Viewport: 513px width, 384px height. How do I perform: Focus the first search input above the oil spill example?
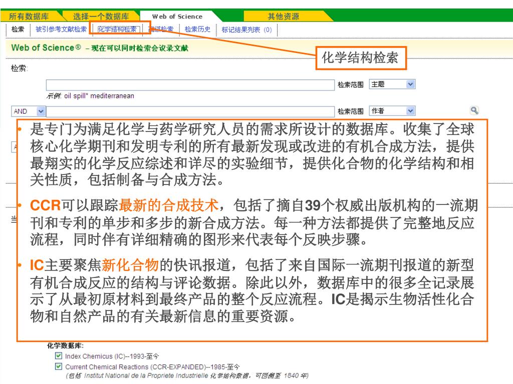click(190, 85)
